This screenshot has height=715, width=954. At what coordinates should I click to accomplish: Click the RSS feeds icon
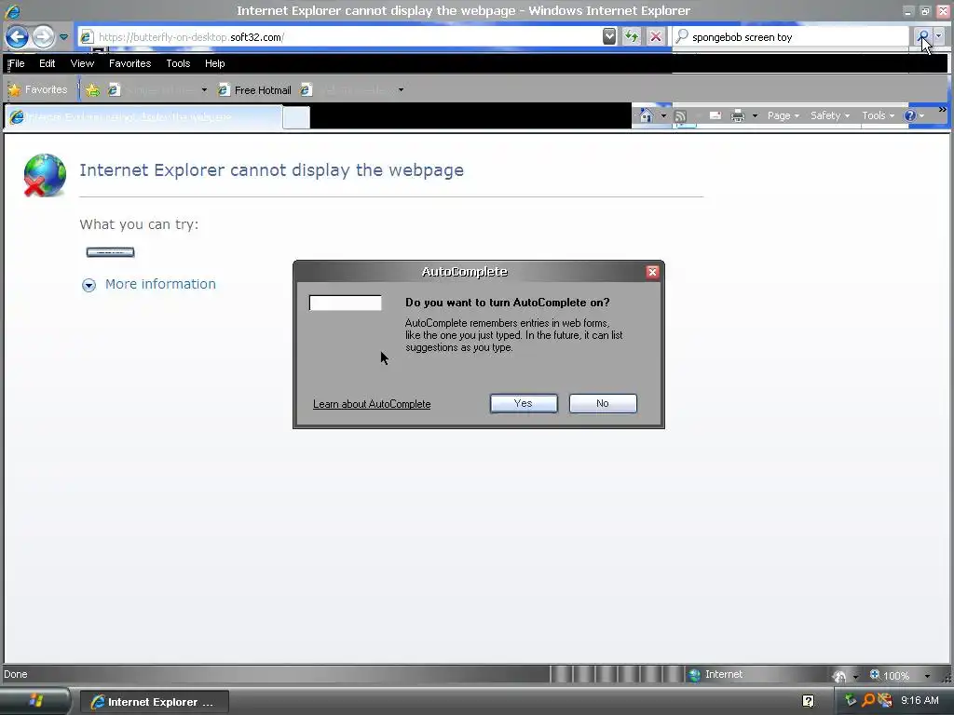680,115
